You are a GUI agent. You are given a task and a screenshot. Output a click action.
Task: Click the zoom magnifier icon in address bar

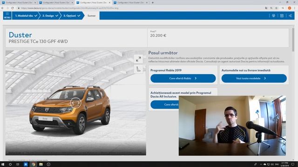pos(271,8)
